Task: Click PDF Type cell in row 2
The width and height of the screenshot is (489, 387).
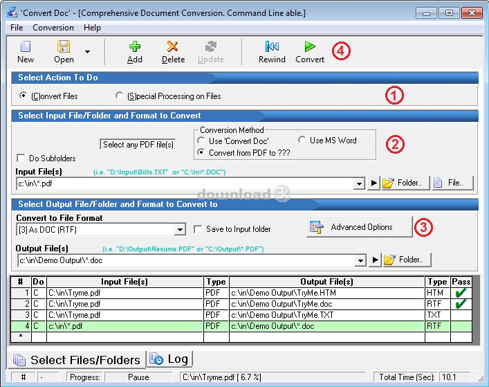Action: 216,304
